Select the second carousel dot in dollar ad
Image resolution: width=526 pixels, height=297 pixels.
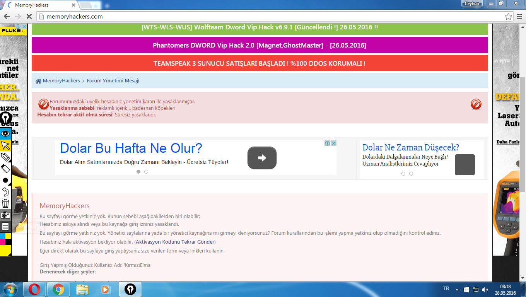coord(146,172)
